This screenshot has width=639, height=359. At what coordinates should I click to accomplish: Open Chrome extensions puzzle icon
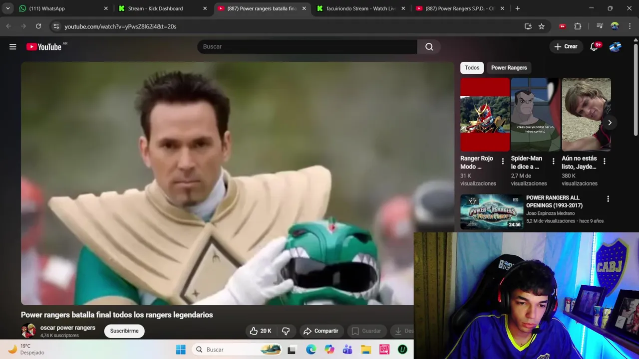[x=578, y=26]
